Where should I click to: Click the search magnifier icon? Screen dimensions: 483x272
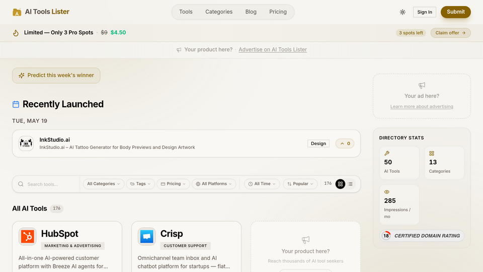(21, 184)
